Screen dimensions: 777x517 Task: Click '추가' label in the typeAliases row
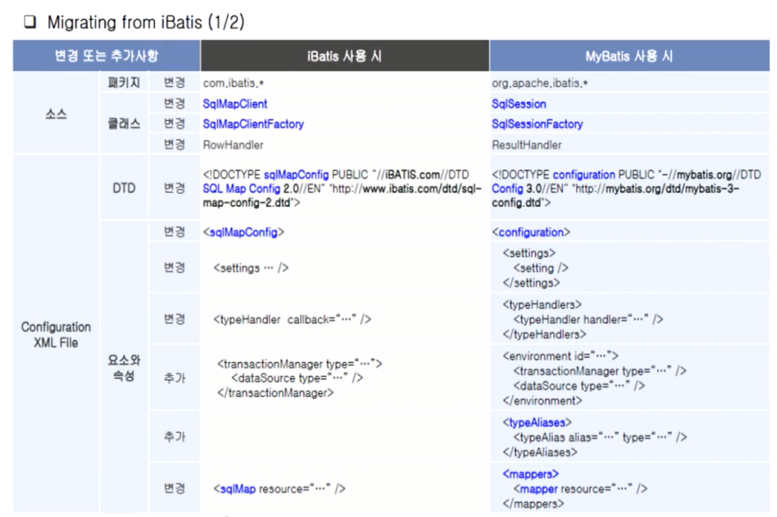click(x=174, y=437)
